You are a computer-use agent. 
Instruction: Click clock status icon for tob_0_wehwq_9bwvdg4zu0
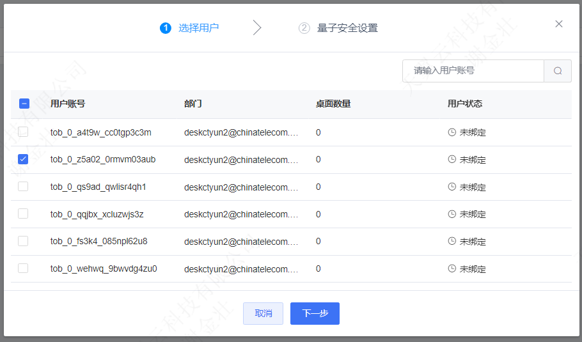[x=452, y=268]
